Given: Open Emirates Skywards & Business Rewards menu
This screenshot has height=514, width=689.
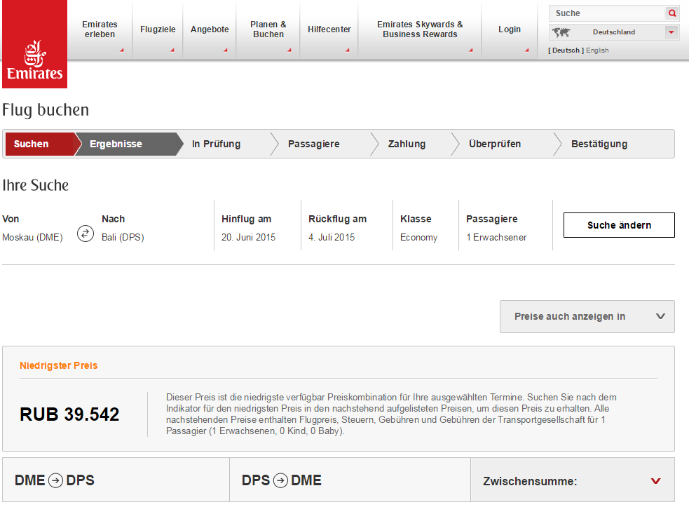Looking at the screenshot, I should click(x=420, y=29).
